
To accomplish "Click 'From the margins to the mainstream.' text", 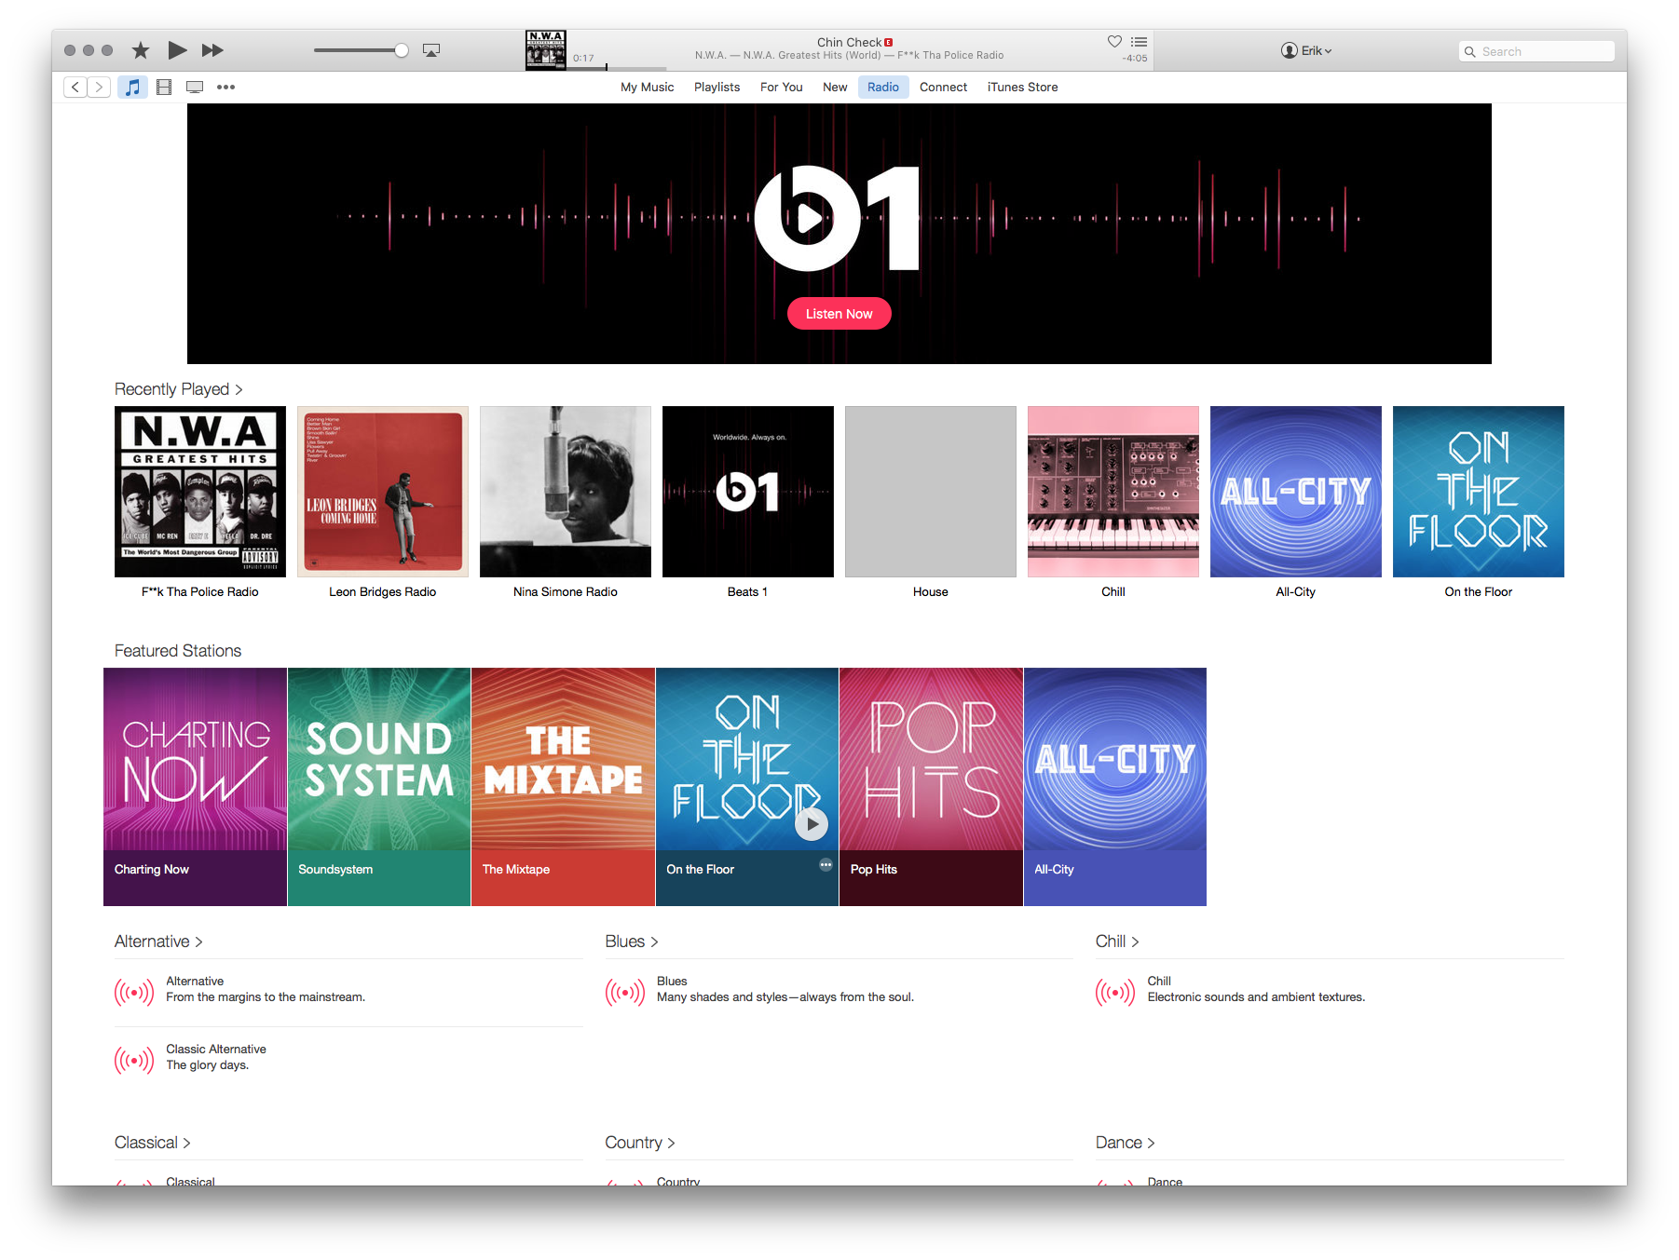I will [266, 997].
